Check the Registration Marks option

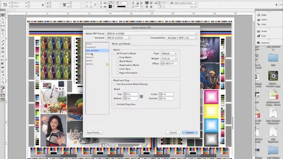(x=118, y=65)
